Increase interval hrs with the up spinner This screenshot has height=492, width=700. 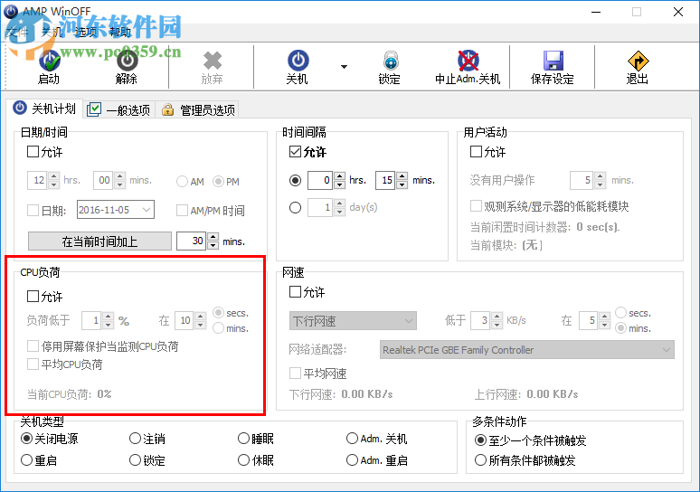[x=339, y=176]
